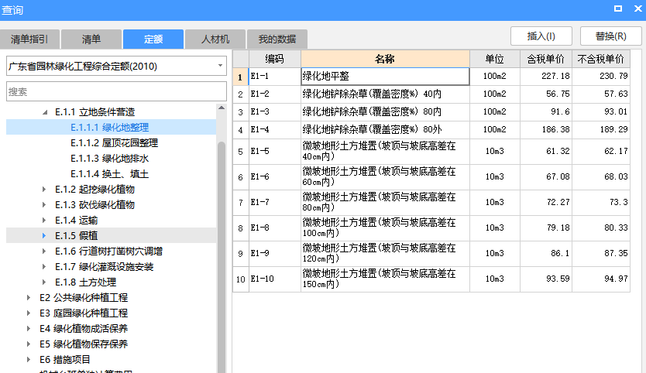Select 微坡地形土方堆置 120cm内 row
This screenshot has height=373, width=646.
(x=431, y=254)
